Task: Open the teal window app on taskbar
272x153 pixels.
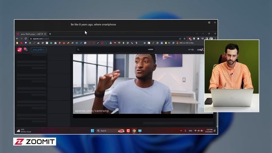Action: click(x=140, y=130)
